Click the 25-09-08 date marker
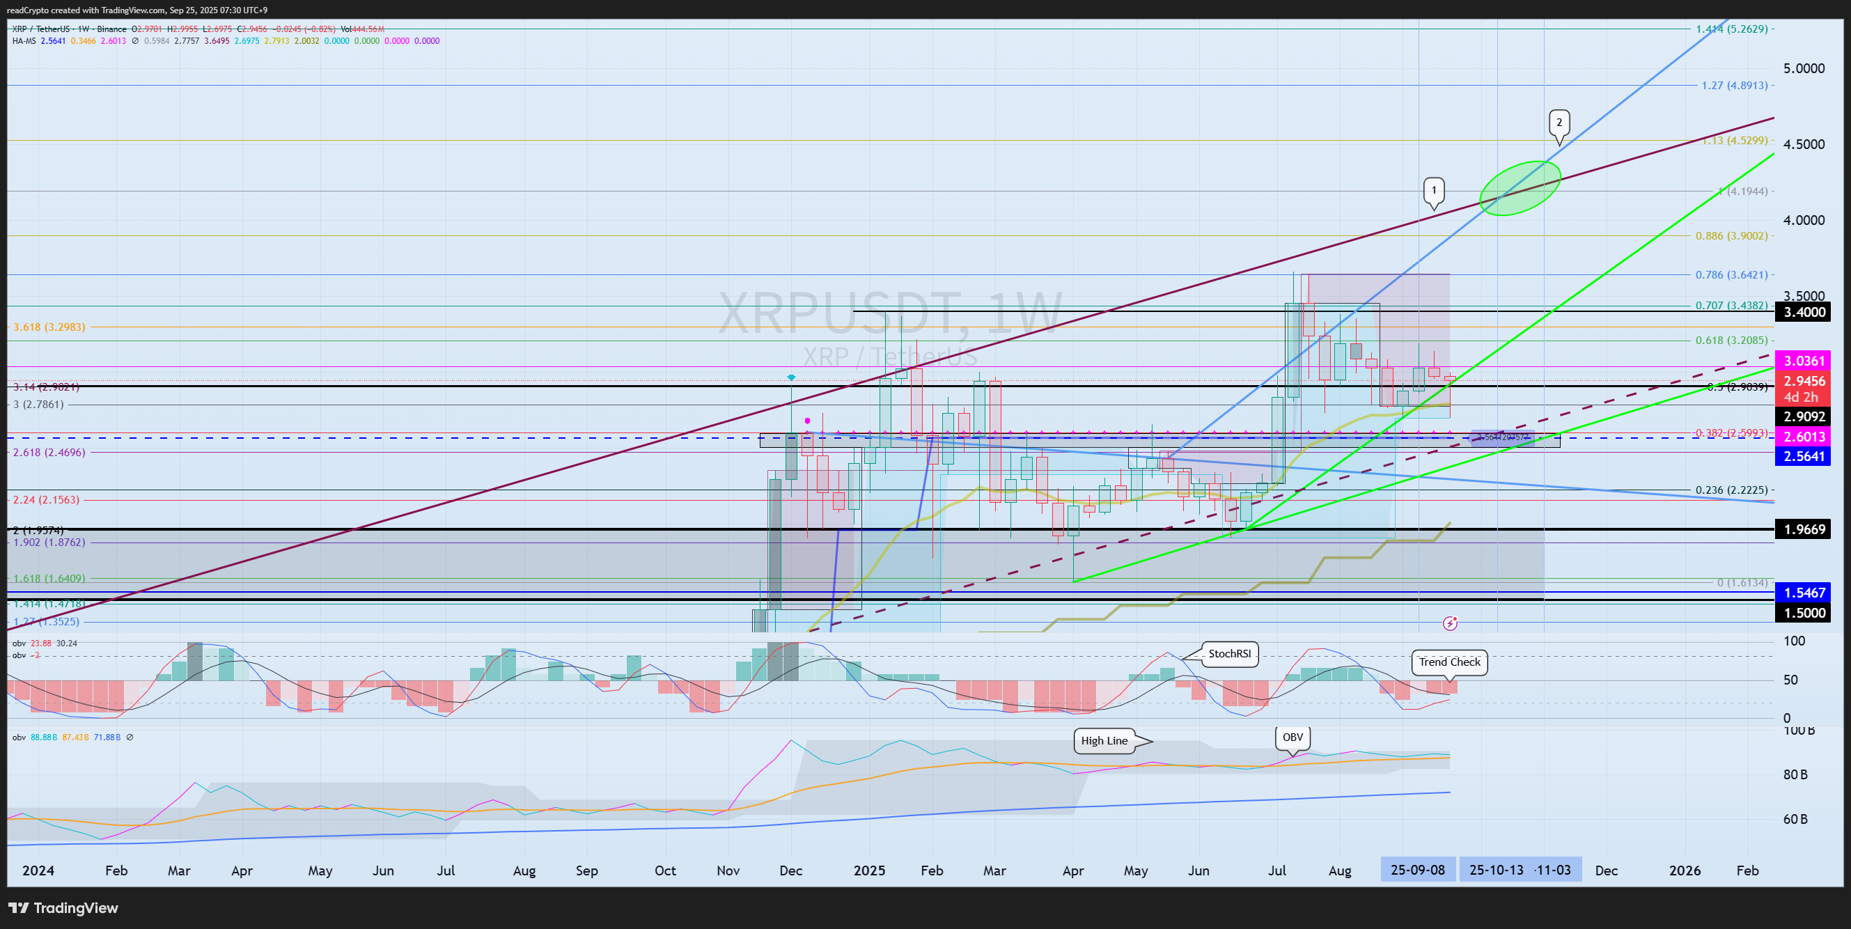Screen dimensions: 1851x929 pyautogui.click(x=1418, y=870)
